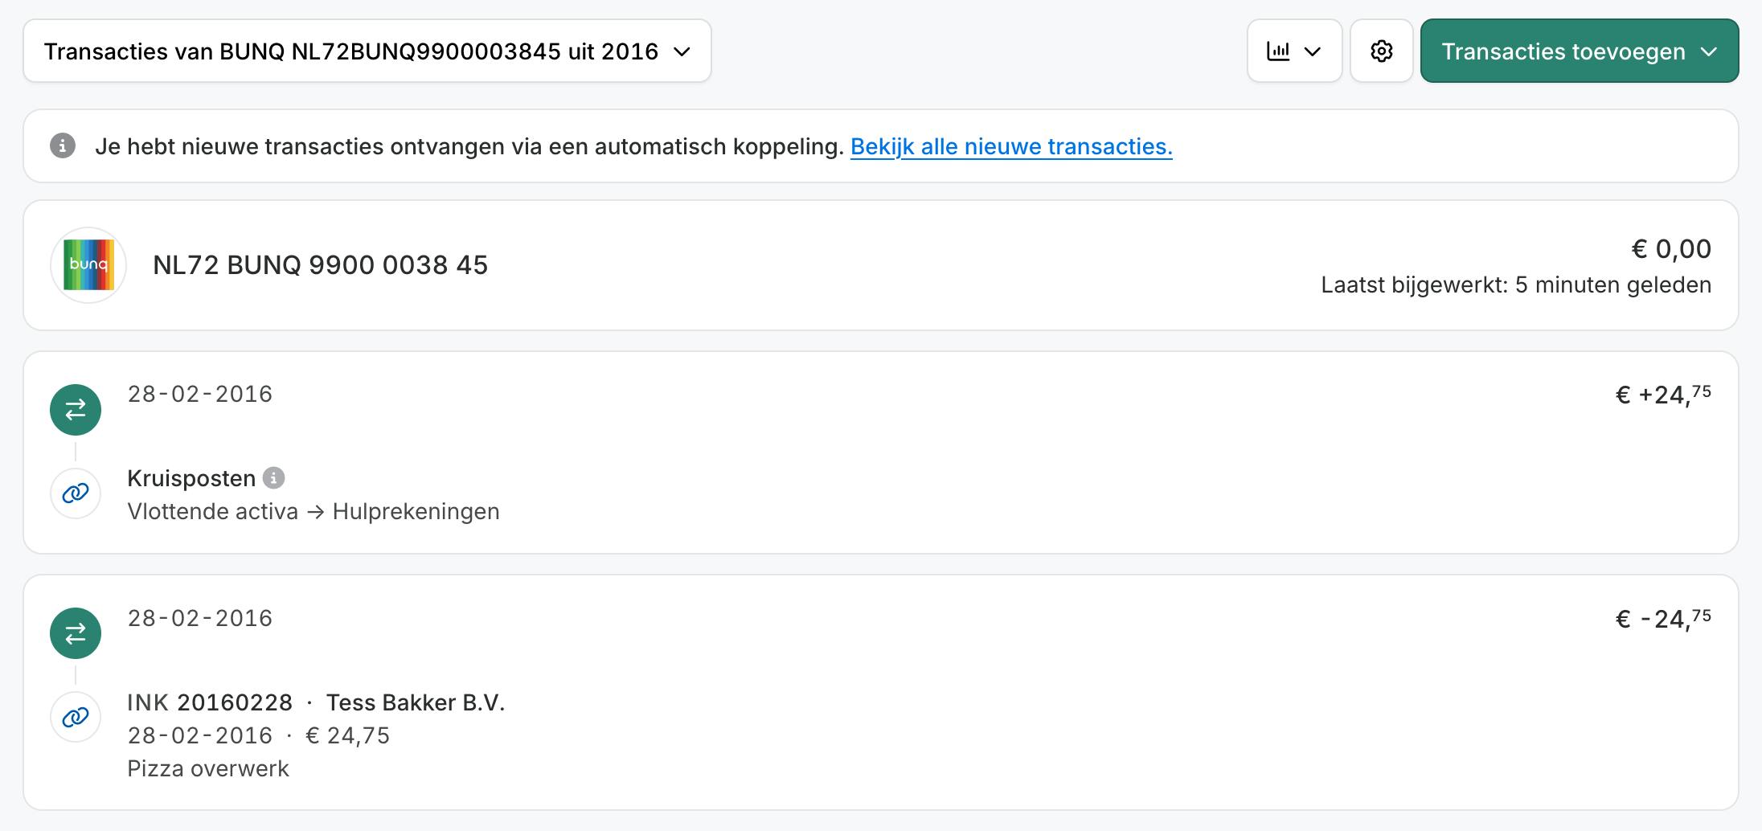The height and width of the screenshot is (831, 1762).
Task: Open the chart statistics icon
Action: [x=1280, y=51]
